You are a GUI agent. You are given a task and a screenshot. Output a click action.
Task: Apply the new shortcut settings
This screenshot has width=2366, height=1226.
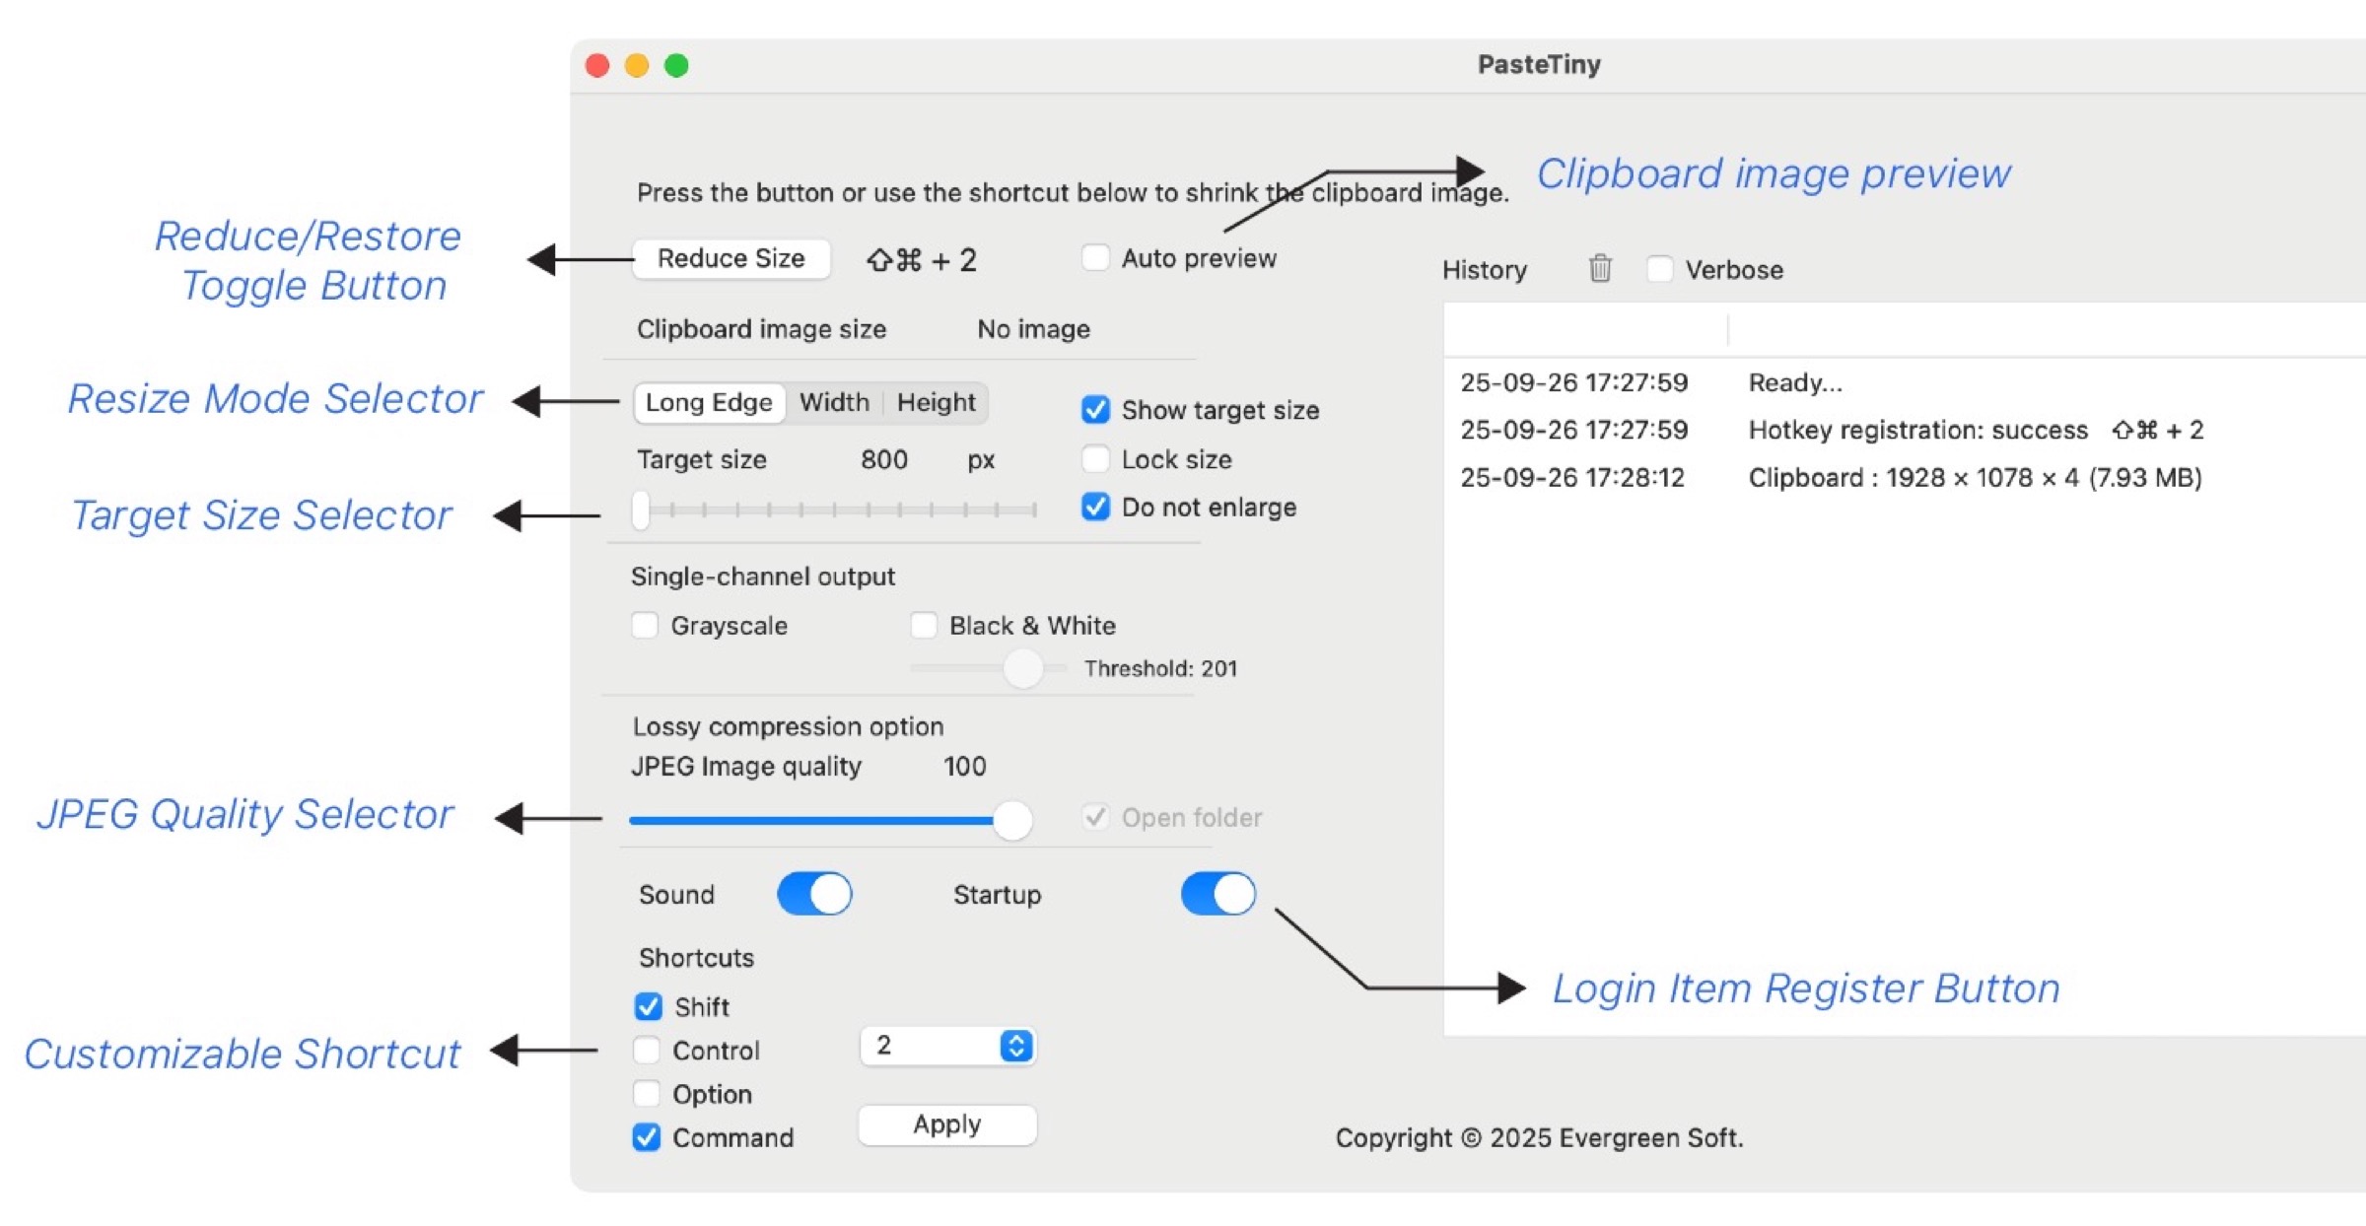(946, 1124)
